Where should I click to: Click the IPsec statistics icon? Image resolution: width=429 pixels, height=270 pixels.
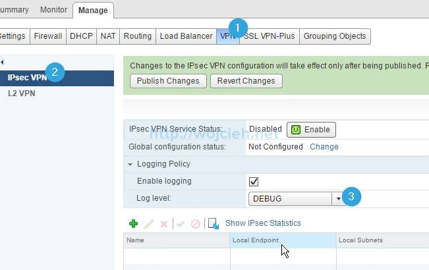pos(214,224)
